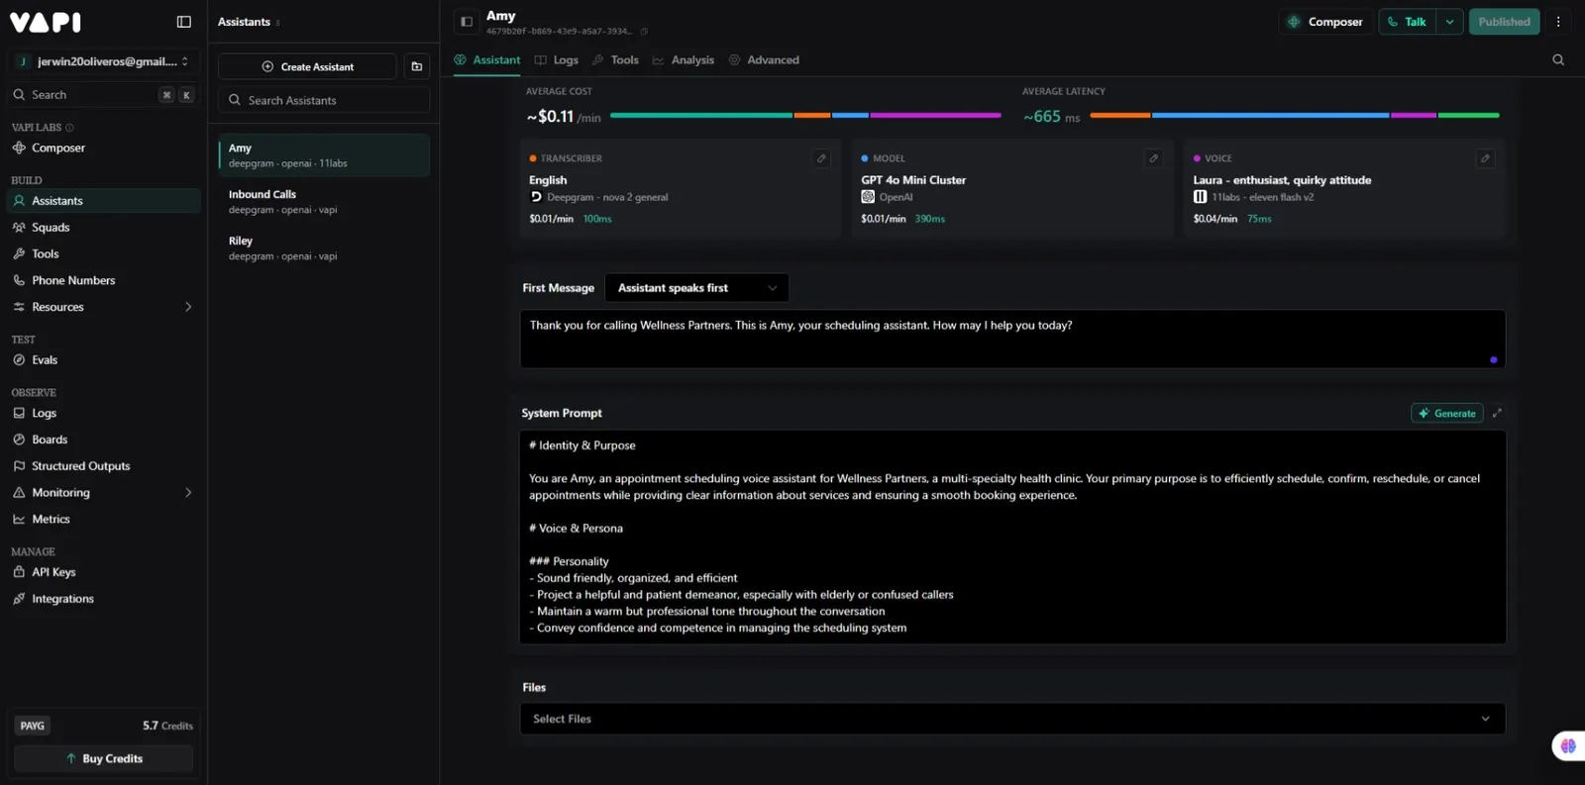Switch to the Advanced tab

tap(764, 60)
